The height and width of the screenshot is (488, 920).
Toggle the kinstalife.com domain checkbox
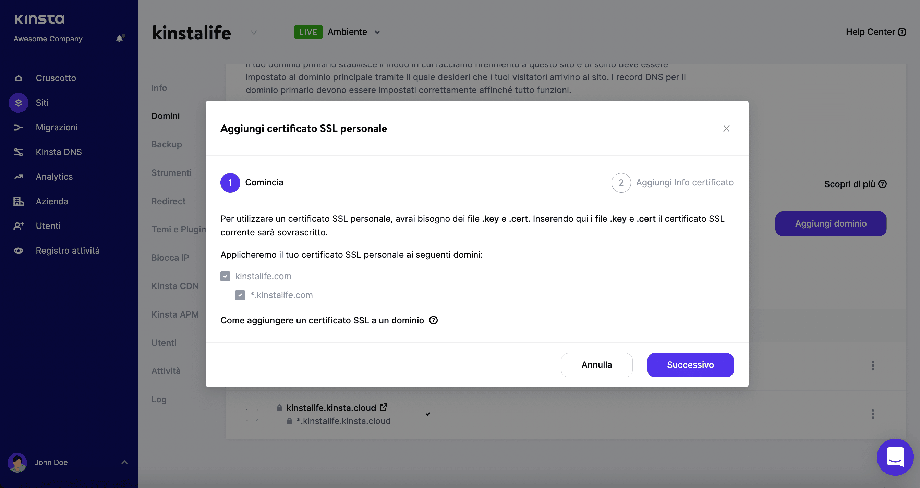(225, 276)
